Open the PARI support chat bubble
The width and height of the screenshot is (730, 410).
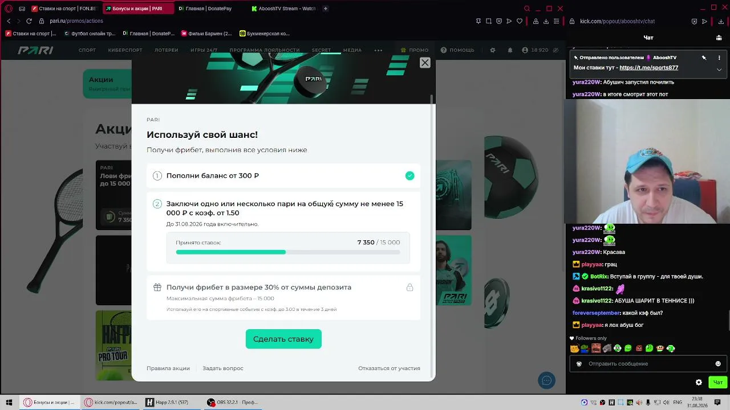click(x=546, y=380)
